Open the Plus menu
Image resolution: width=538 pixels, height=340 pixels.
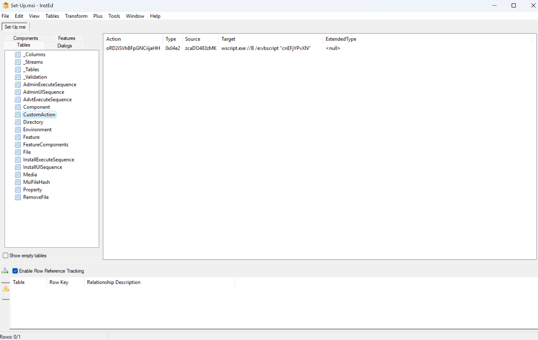[98, 16]
